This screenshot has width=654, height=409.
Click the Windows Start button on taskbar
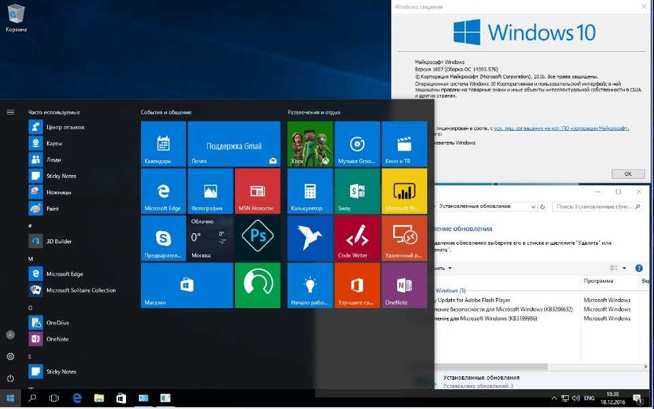tap(10, 398)
